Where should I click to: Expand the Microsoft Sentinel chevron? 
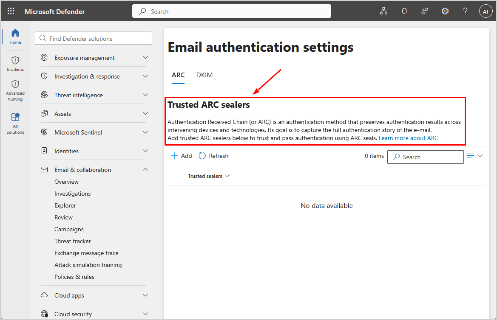pos(145,132)
